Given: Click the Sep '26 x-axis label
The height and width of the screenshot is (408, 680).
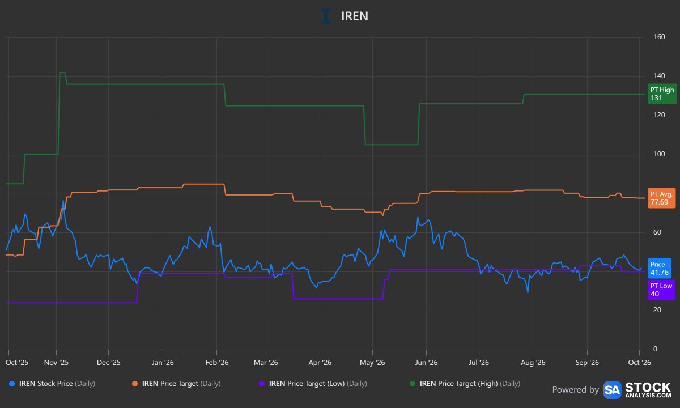Looking at the screenshot, I should (587, 362).
